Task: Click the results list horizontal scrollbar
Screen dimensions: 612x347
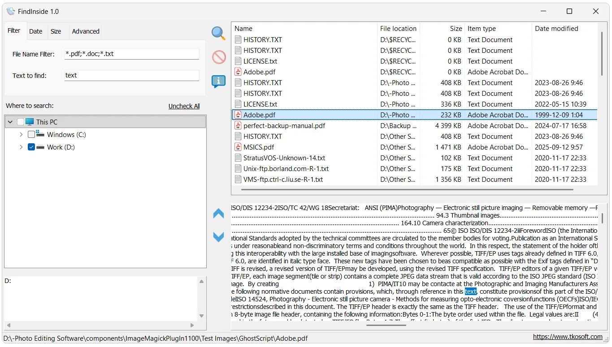Action: pyautogui.click(x=407, y=189)
